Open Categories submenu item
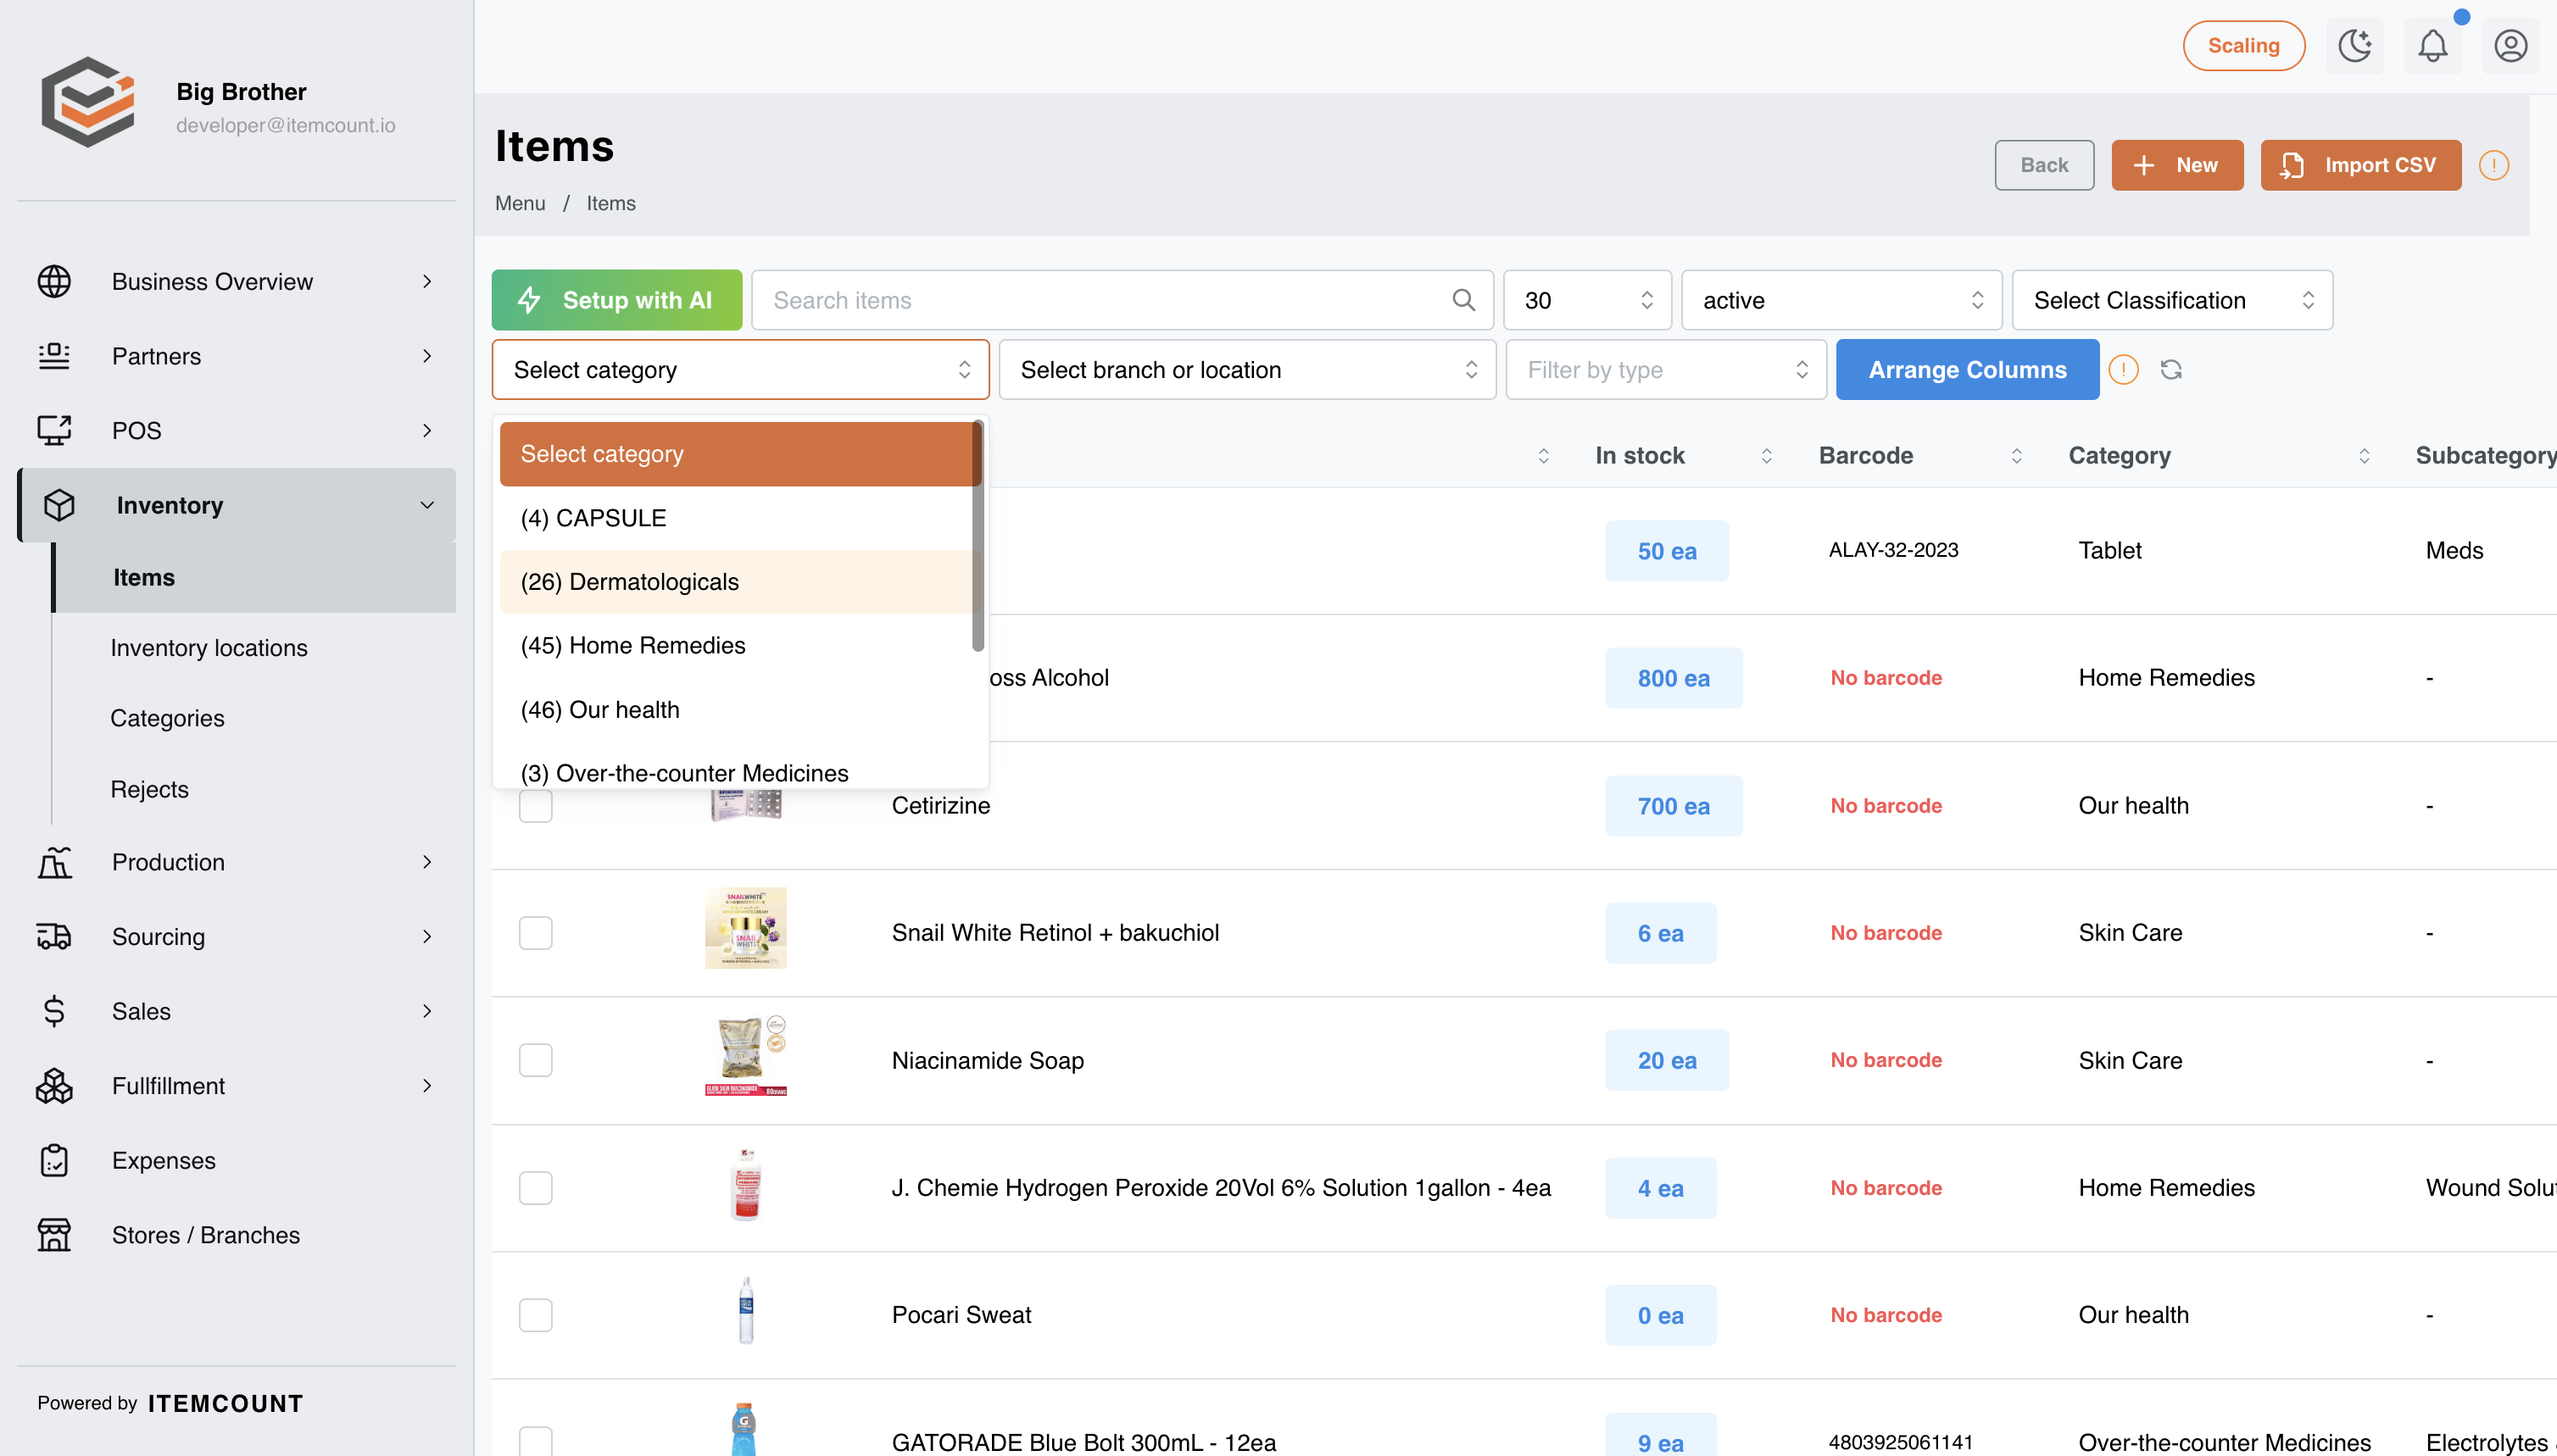 pyautogui.click(x=167, y=718)
